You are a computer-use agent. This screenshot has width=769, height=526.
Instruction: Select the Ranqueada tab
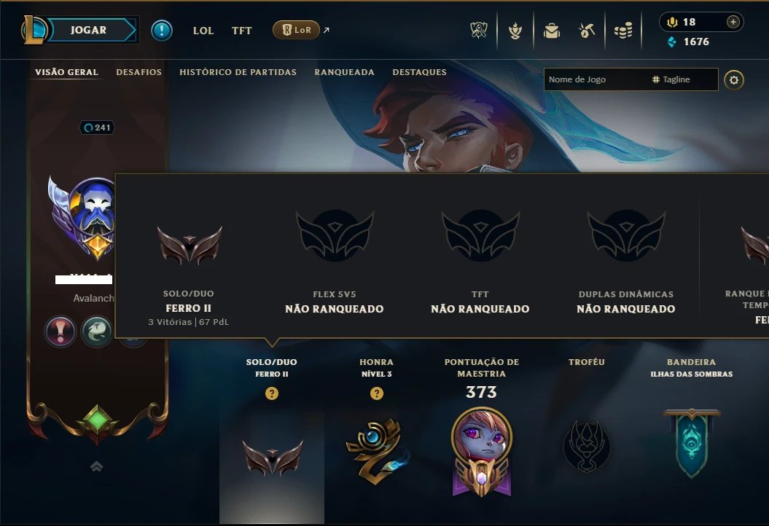click(x=344, y=72)
